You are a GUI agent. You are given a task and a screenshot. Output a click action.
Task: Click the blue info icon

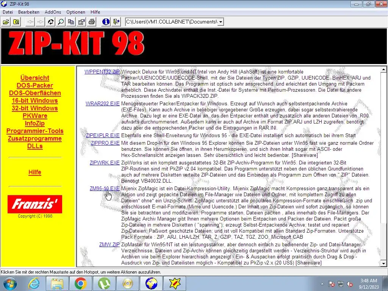pos(106,22)
